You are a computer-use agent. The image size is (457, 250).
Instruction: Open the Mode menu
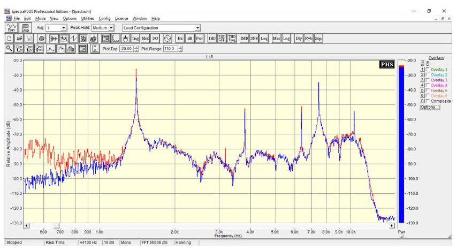pyautogui.click(x=41, y=18)
